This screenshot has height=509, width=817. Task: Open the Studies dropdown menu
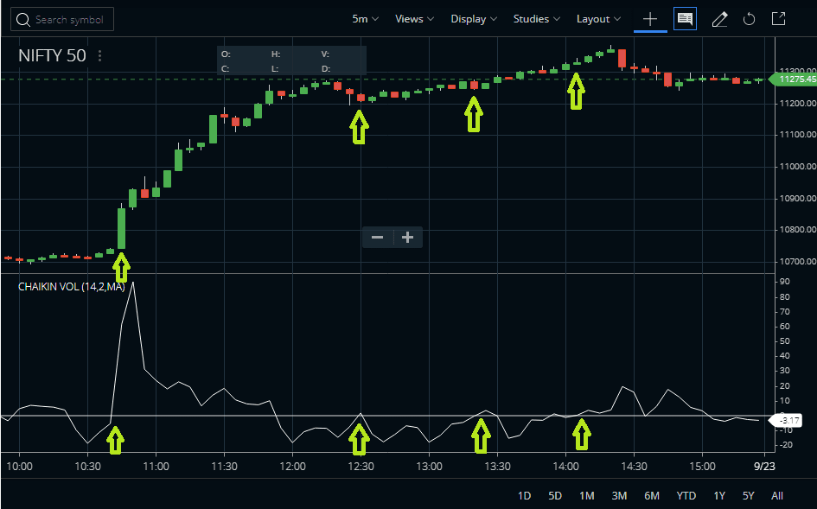[x=536, y=19]
